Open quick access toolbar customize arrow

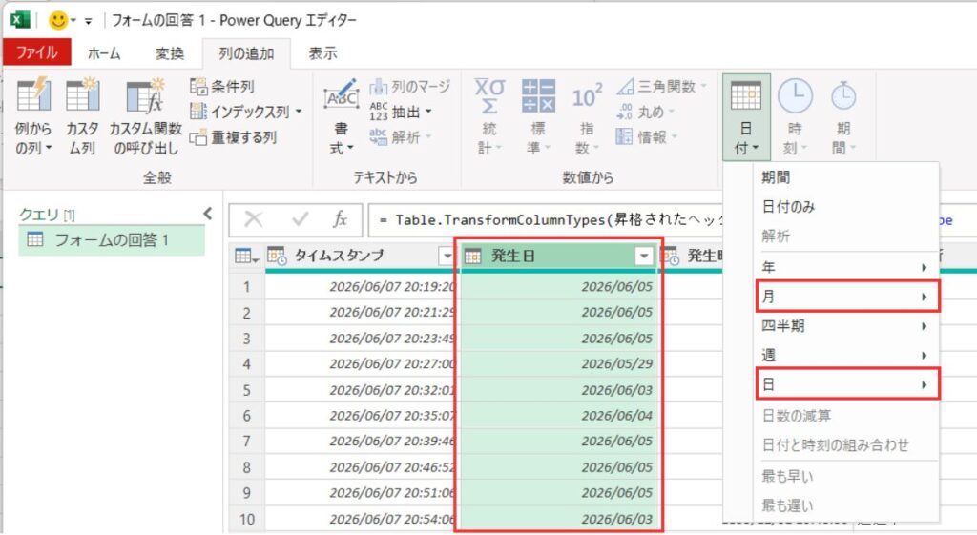coord(89,21)
